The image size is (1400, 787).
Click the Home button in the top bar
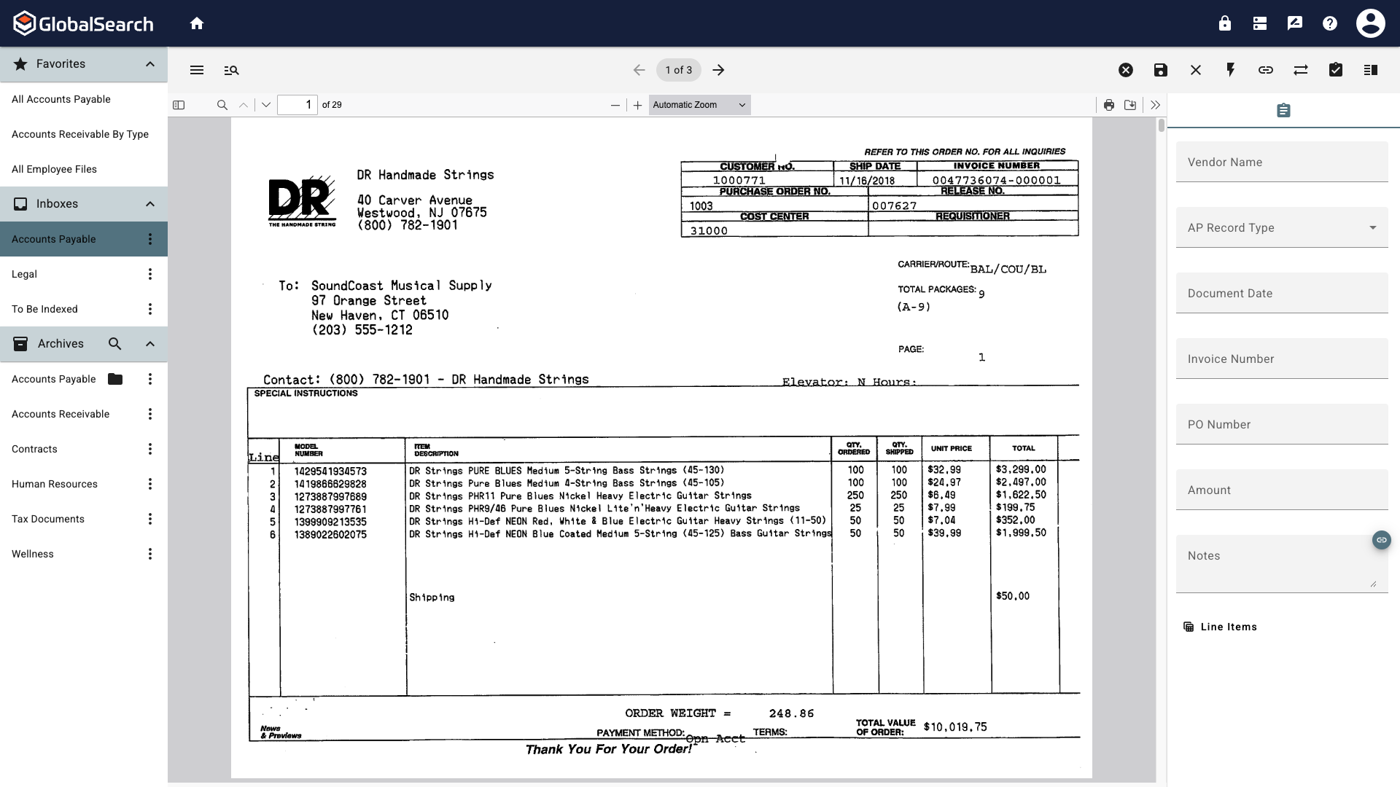tap(197, 23)
